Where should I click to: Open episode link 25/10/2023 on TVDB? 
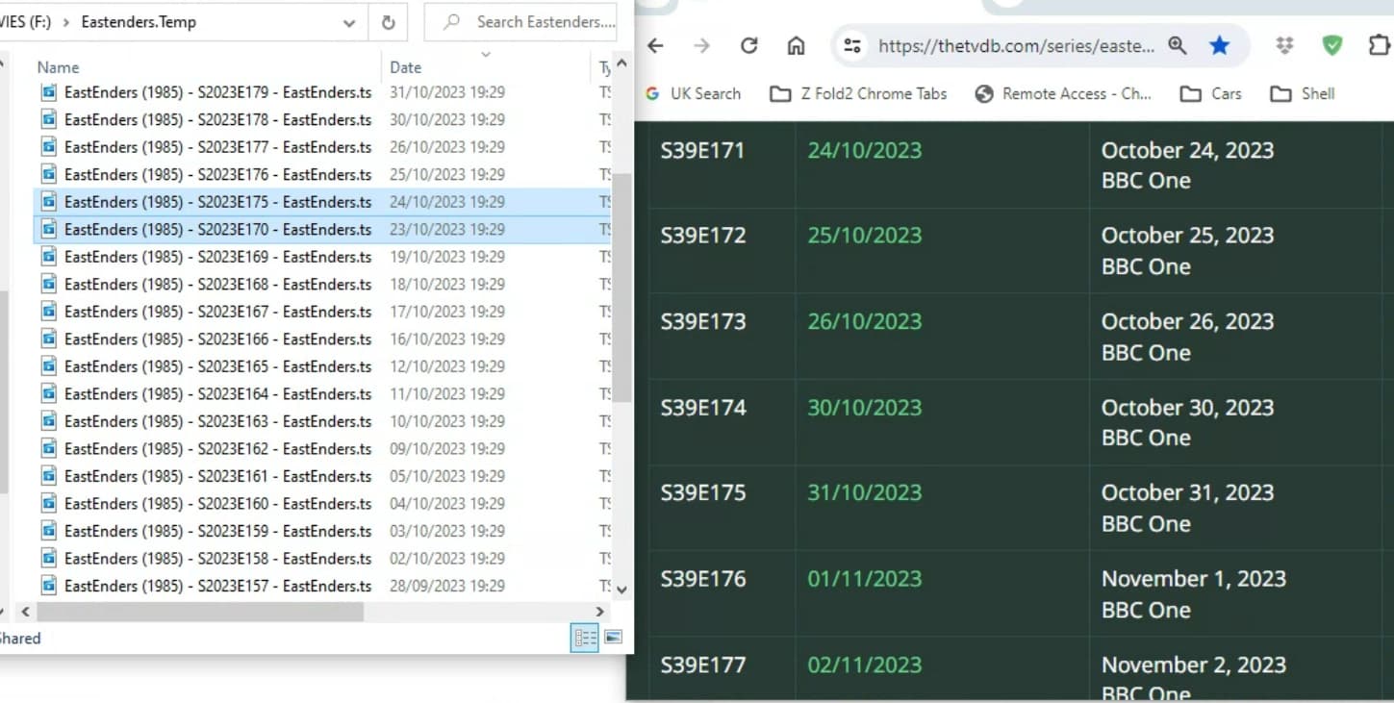tap(864, 235)
